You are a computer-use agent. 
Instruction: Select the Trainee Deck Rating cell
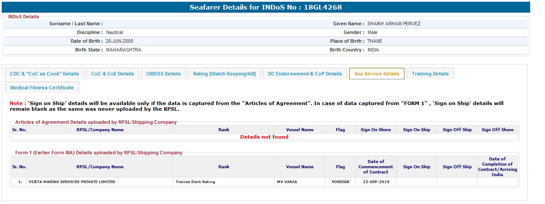point(195,182)
